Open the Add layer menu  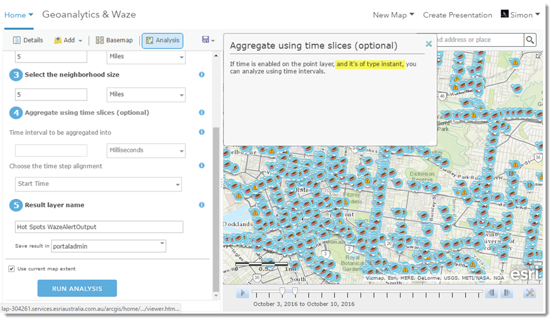click(68, 40)
